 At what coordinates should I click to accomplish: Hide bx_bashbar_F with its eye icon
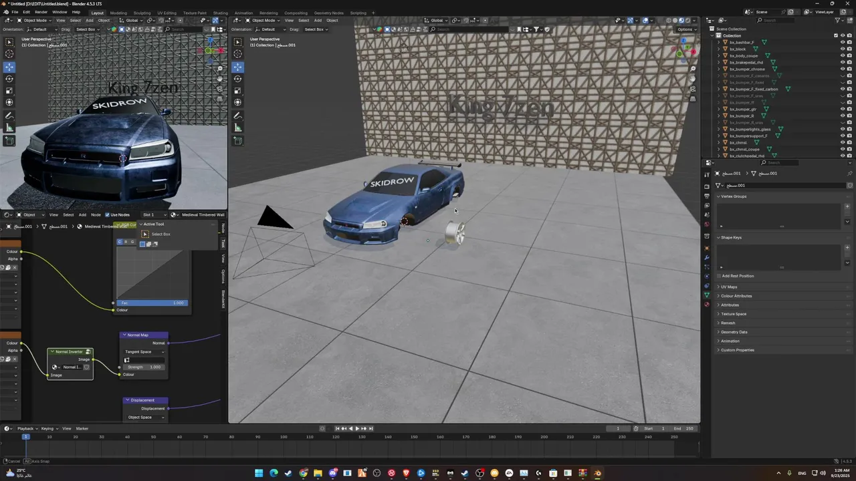pos(843,42)
